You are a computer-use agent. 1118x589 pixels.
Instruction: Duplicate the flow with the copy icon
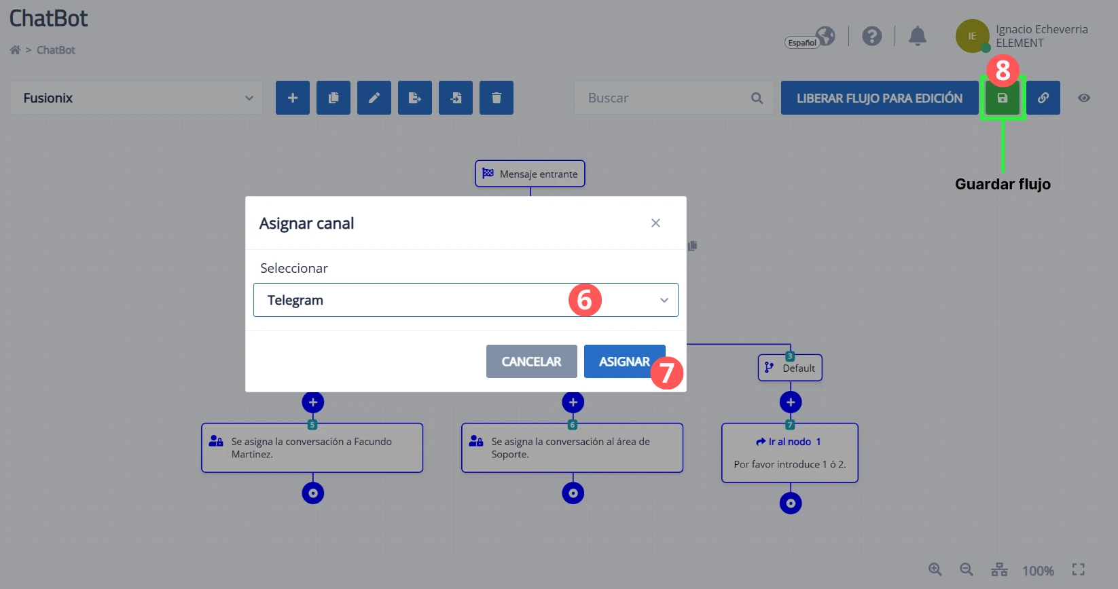point(333,98)
